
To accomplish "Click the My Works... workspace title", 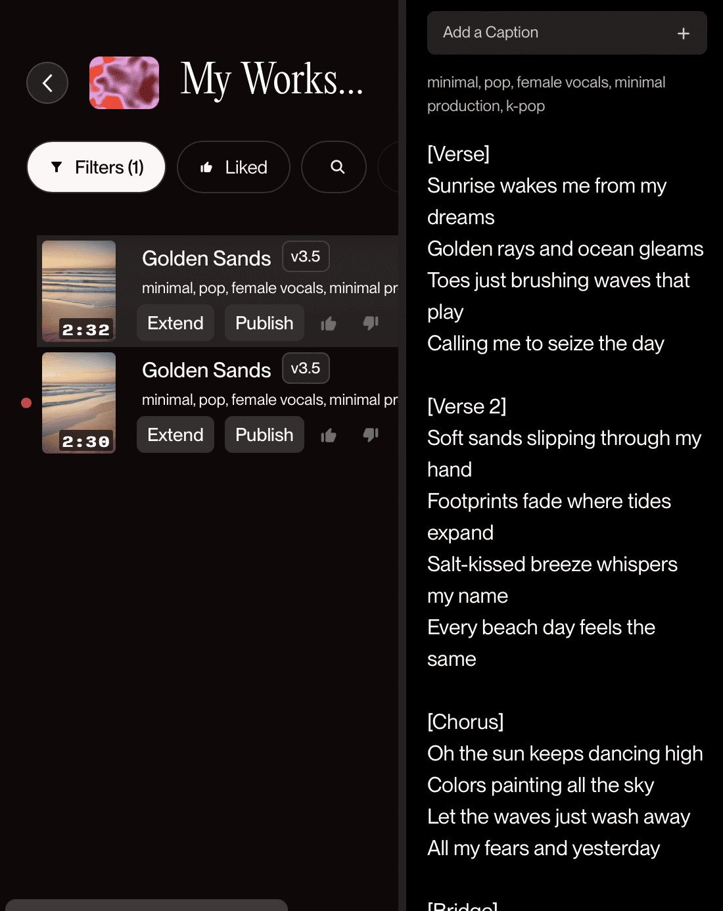I will click(271, 80).
